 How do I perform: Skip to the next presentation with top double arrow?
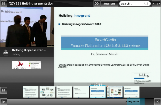[97, 3]
